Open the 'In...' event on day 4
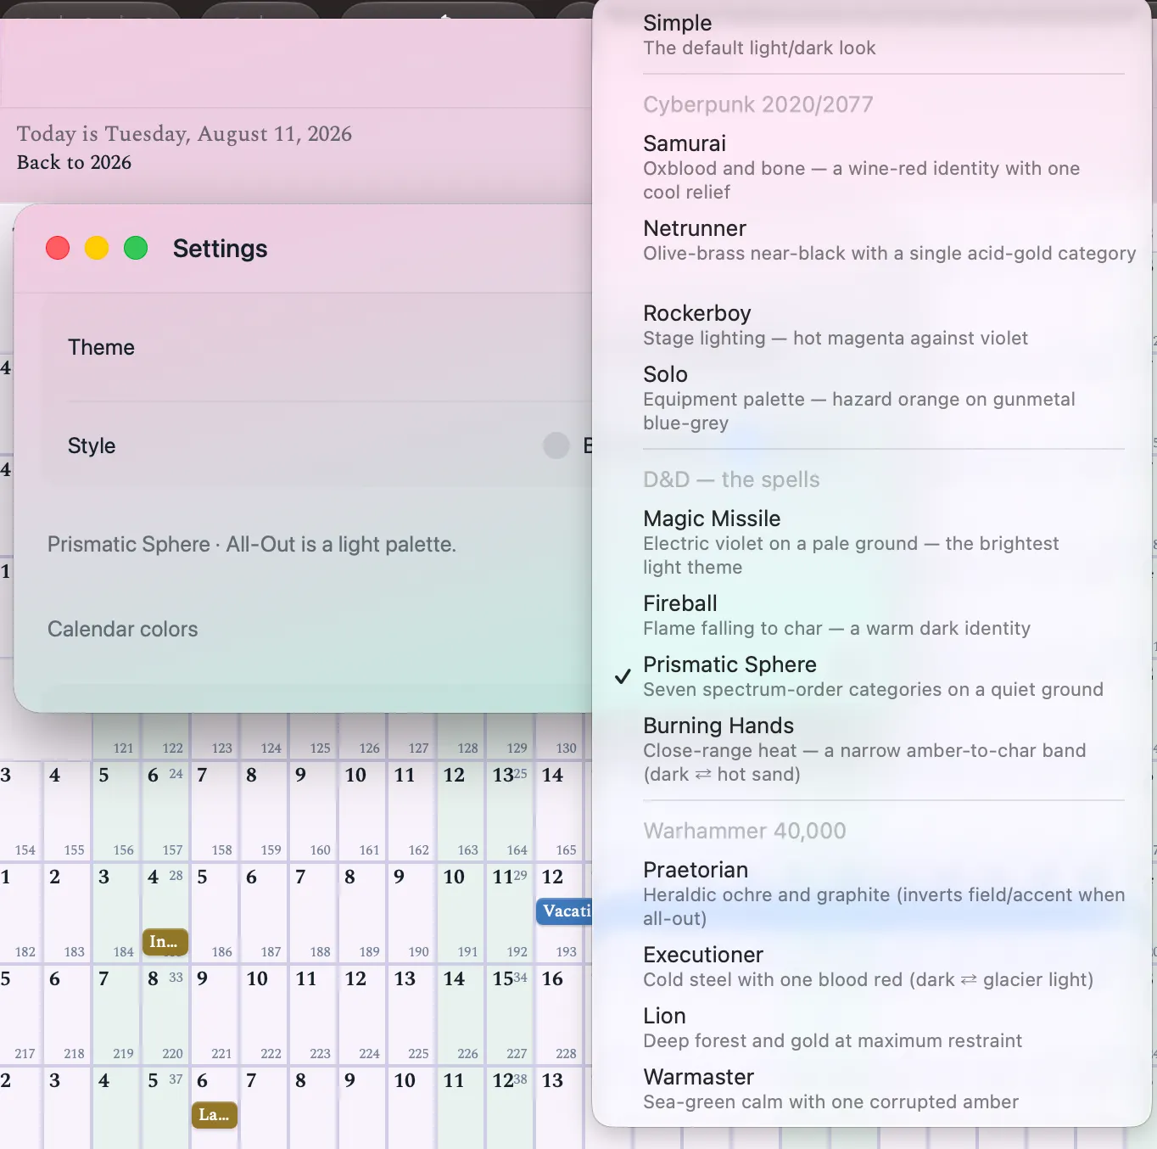The width and height of the screenshot is (1157, 1149). tap(165, 942)
